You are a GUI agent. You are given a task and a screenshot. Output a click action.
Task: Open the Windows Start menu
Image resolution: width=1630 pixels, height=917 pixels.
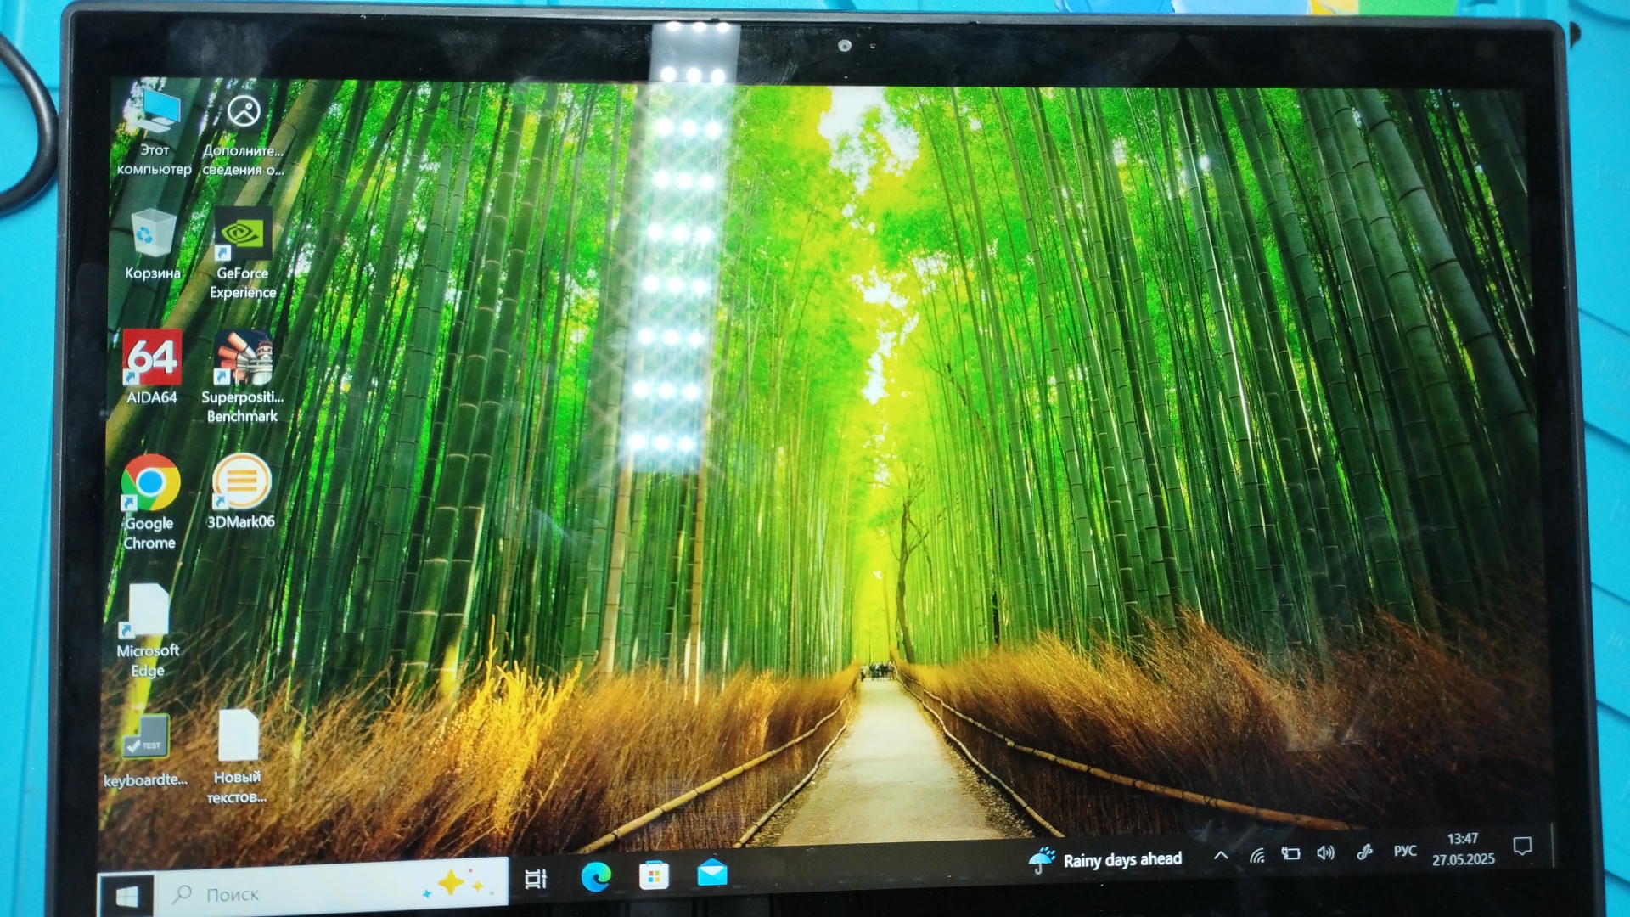point(126,896)
